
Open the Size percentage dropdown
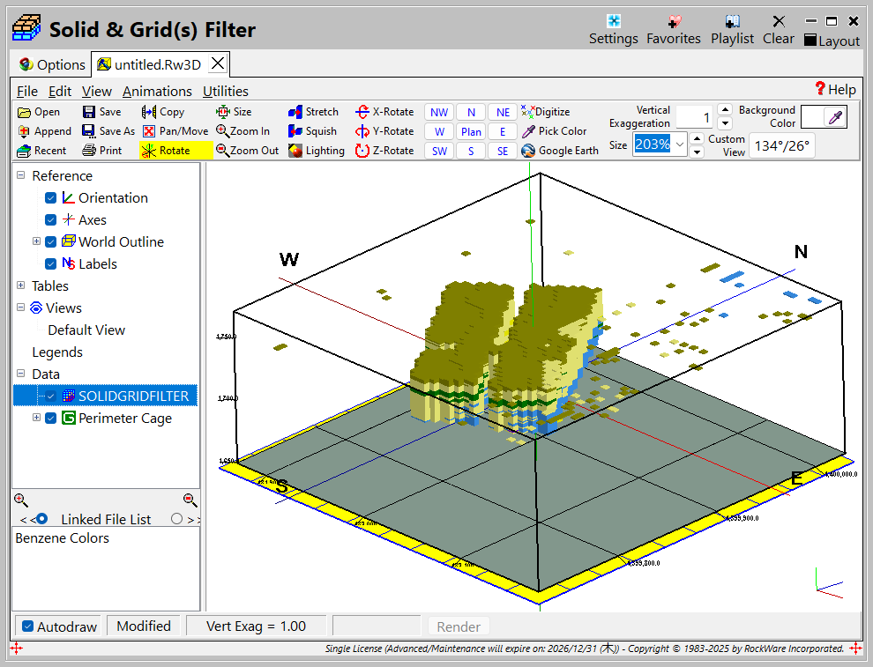(680, 145)
